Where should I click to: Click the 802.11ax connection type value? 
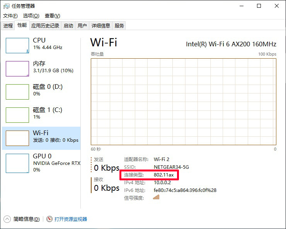click(x=163, y=175)
